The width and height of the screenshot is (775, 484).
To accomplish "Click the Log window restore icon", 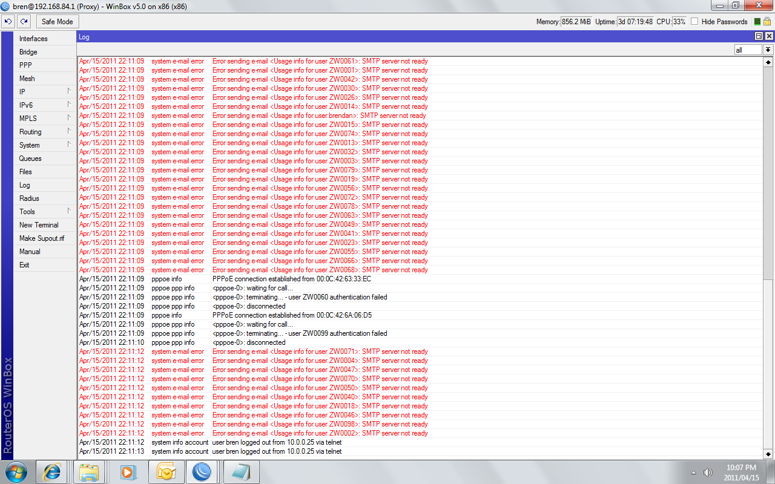I will click(759, 37).
